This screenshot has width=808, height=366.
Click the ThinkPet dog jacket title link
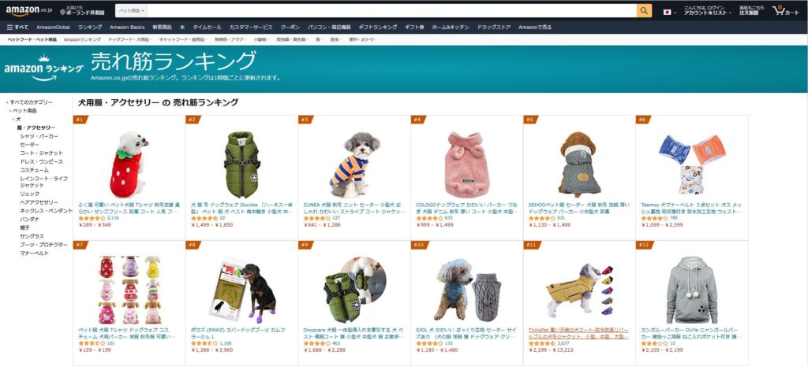pyautogui.click(x=578, y=333)
